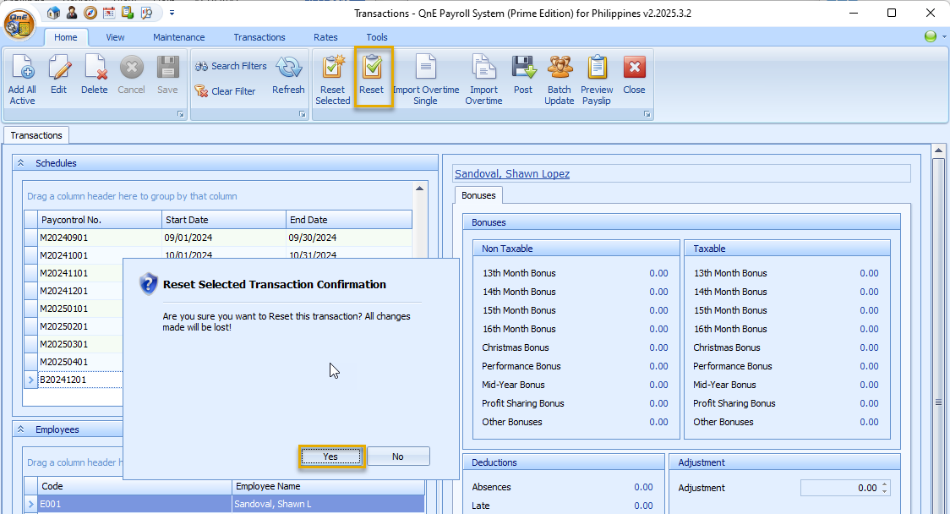This screenshot has height=514, width=950.
Task: Confirm reset by clicking Yes
Action: tap(330, 457)
